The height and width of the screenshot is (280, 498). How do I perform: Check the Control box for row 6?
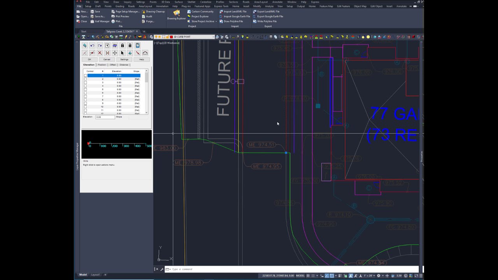tap(85, 93)
